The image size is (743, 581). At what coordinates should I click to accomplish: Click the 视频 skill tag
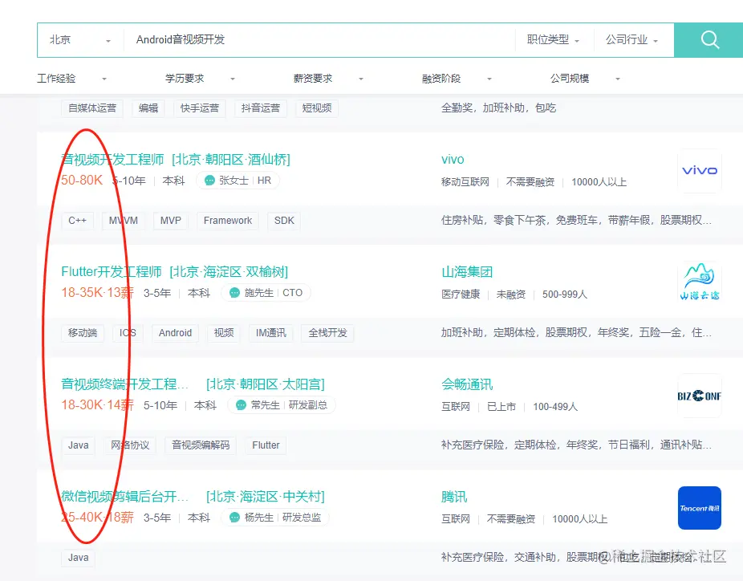pos(224,333)
